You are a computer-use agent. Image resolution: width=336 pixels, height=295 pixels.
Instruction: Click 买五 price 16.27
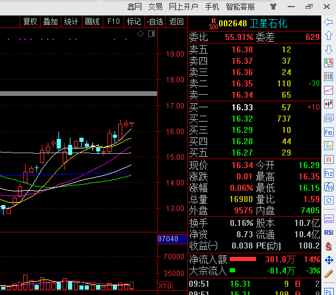point(242,153)
